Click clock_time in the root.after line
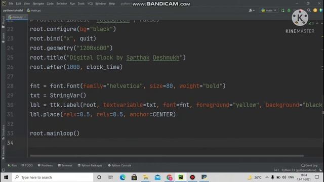324x182 pixels. click(x=103, y=67)
